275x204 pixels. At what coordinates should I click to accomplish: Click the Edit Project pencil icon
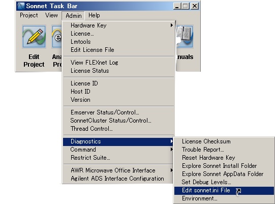tap(34, 37)
